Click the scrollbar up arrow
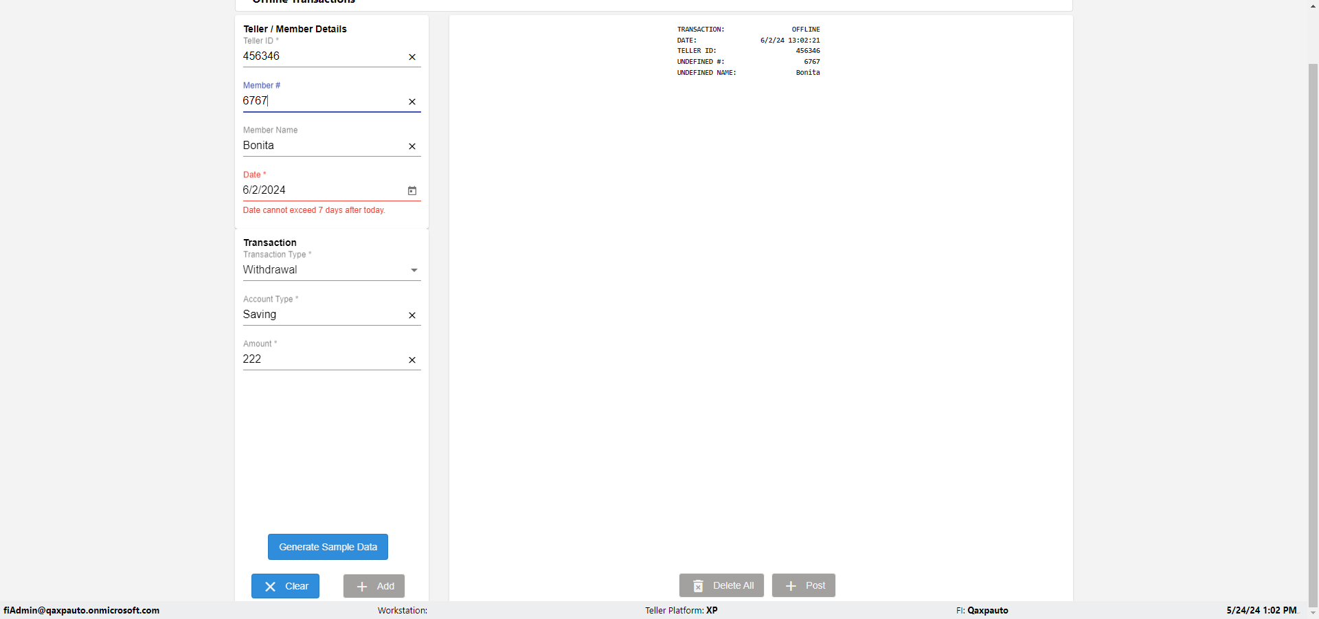Viewport: 1319px width, 619px height. [x=1313, y=5]
